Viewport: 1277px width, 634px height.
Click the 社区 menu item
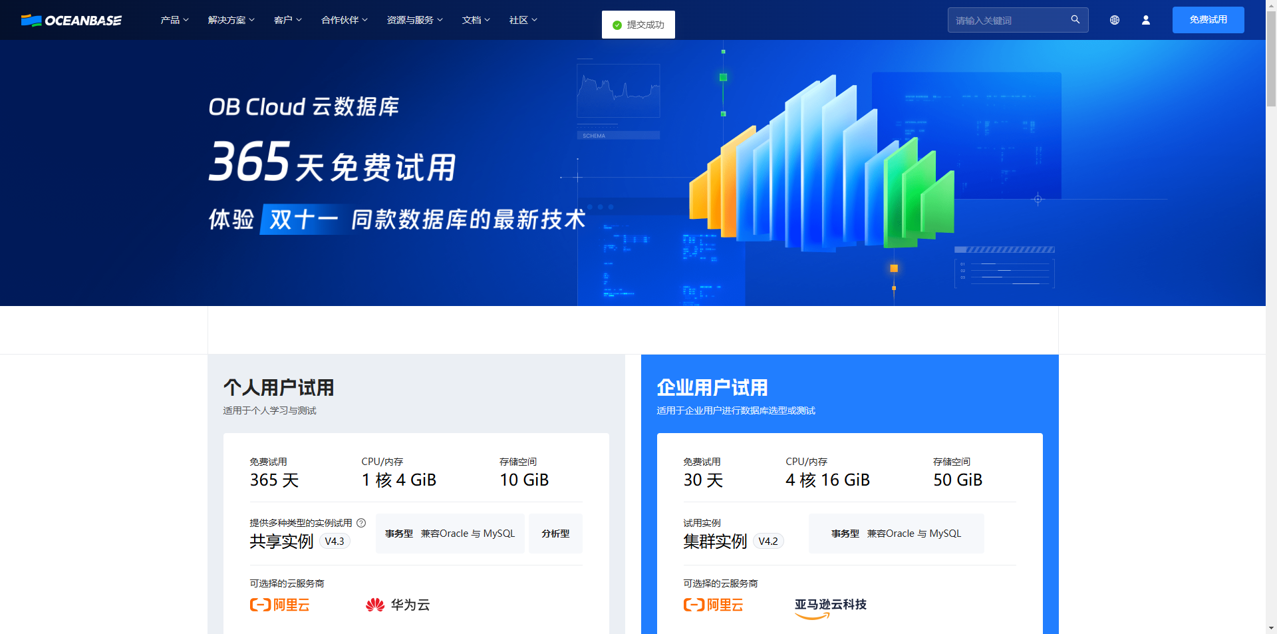(x=523, y=20)
